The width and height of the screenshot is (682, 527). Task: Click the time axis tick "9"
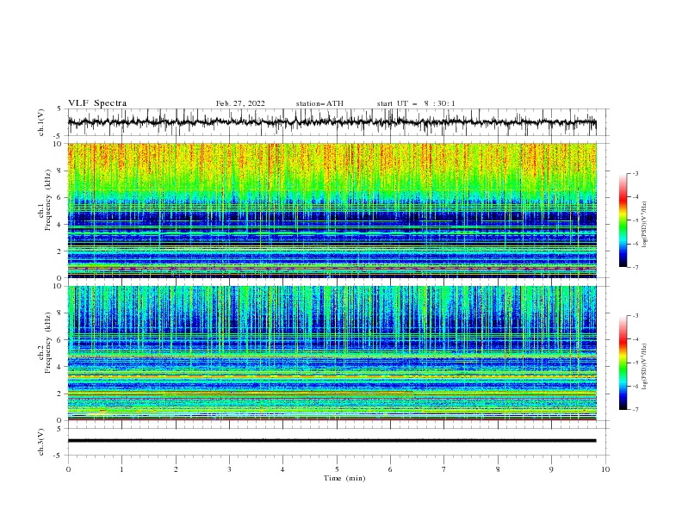[x=551, y=469]
